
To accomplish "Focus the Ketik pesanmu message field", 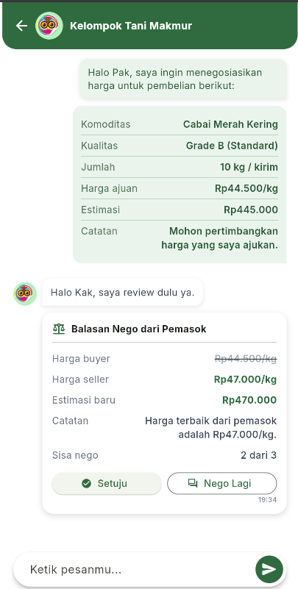I will [135, 569].
